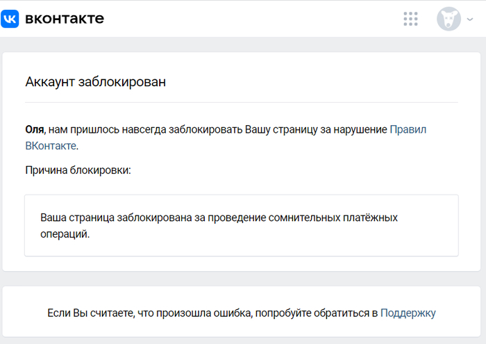This screenshot has height=344, width=486.
Task: Click the ВКонтакте wordmark in the header
Action: pos(65,19)
